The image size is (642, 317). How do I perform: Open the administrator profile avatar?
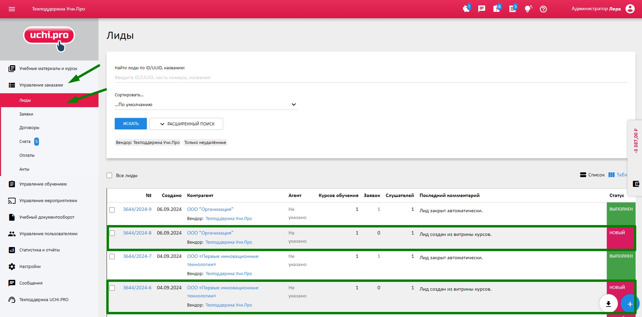coord(630,9)
